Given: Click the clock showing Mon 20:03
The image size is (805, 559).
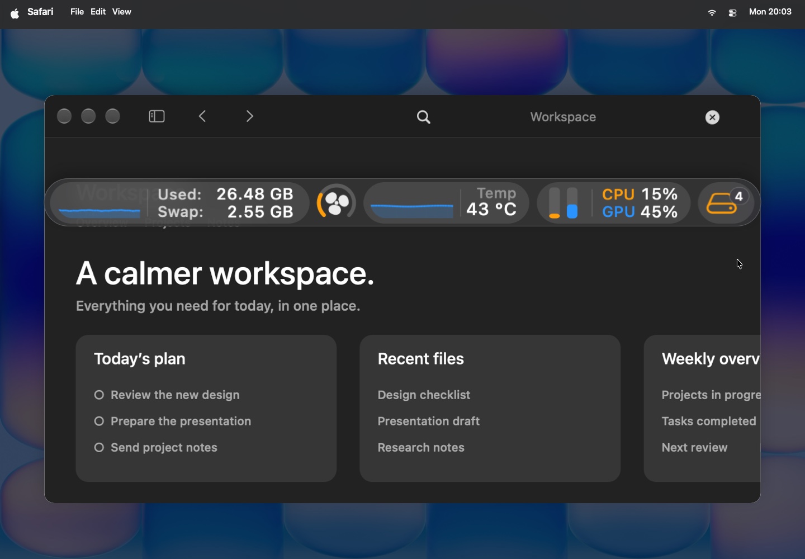Looking at the screenshot, I should point(770,12).
